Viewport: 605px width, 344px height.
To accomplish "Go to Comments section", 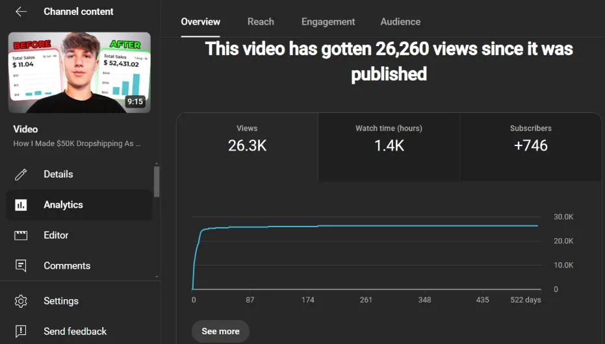I will coord(79,266).
